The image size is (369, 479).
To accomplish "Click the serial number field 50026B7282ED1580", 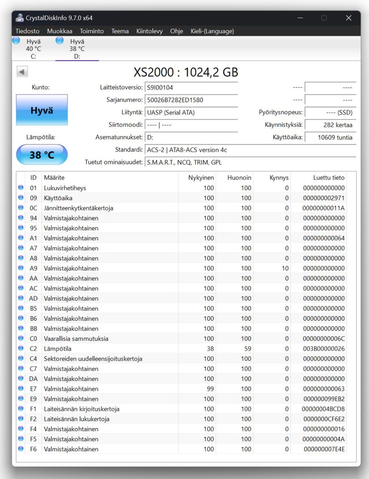I will point(191,100).
